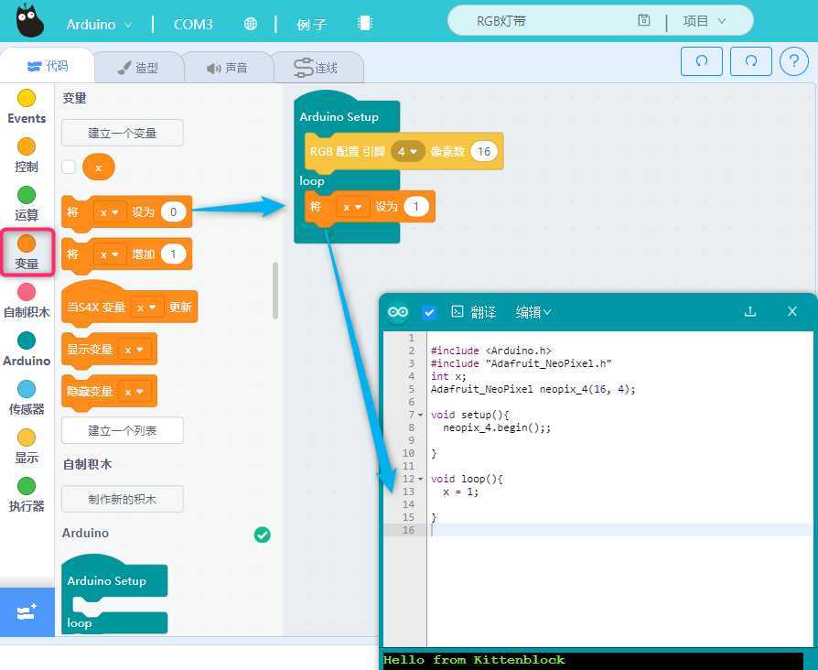This screenshot has height=670, width=818.
Task: Open x dropdown in 隐藏变量 block
Action: [135, 392]
